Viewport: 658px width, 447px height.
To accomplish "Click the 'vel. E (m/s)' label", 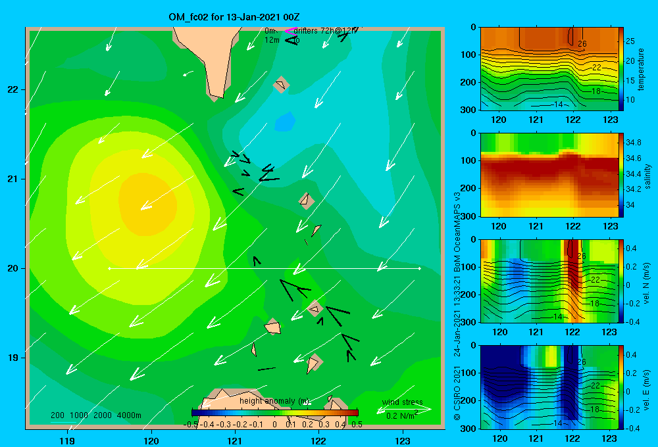I will coord(646,389).
